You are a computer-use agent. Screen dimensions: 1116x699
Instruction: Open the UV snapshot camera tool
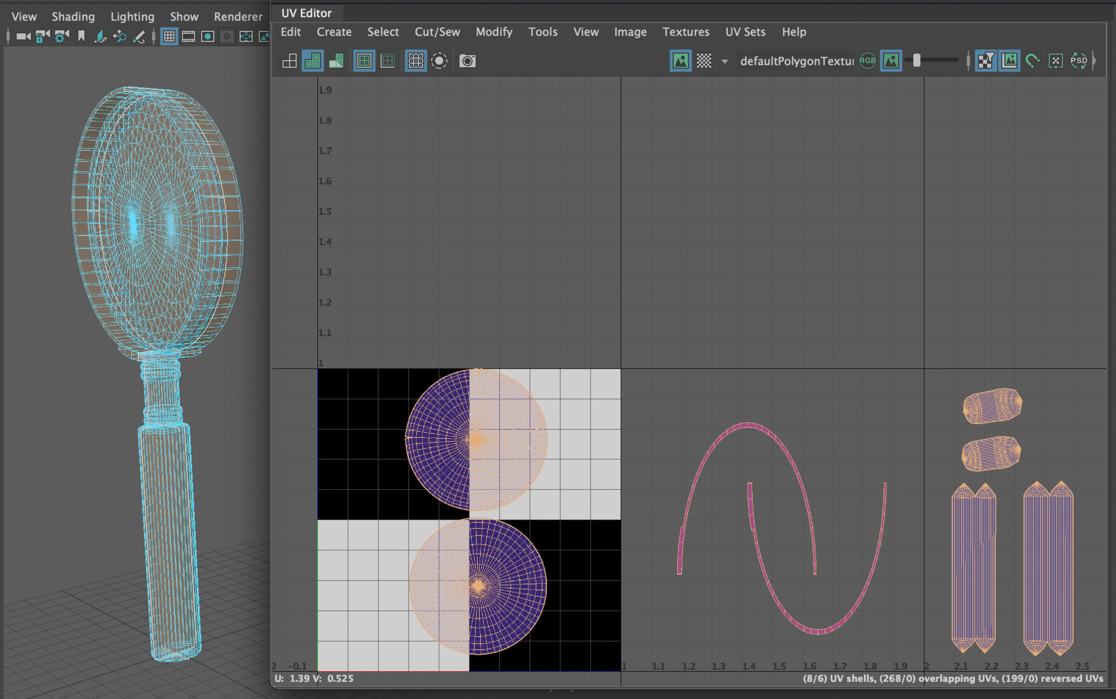pyautogui.click(x=467, y=60)
